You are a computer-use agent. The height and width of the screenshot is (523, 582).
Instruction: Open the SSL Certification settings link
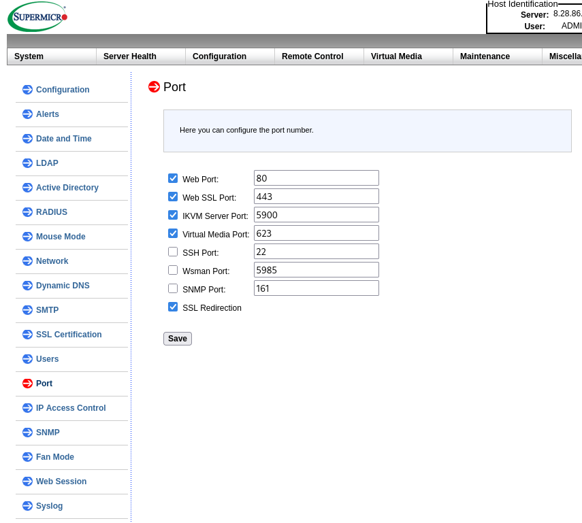point(69,335)
